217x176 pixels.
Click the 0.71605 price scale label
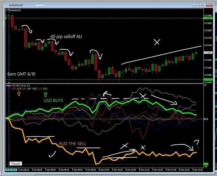(x=208, y=60)
